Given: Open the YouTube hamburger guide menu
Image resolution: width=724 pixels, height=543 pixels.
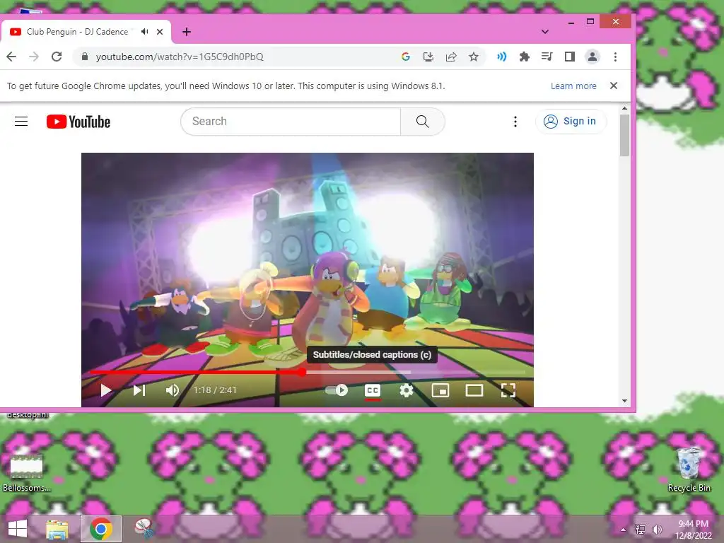Looking at the screenshot, I should pyautogui.click(x=21, y=122).
